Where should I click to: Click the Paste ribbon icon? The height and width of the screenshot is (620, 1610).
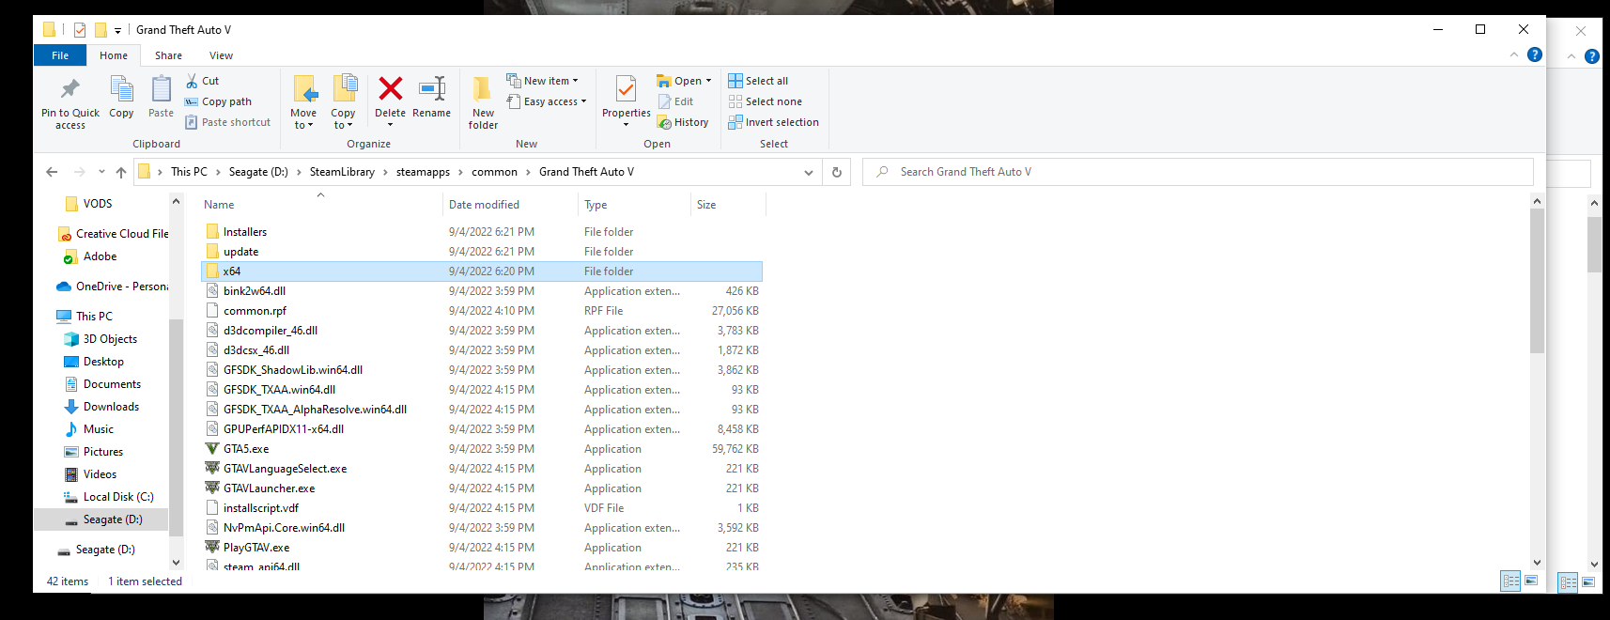[161, 90]
